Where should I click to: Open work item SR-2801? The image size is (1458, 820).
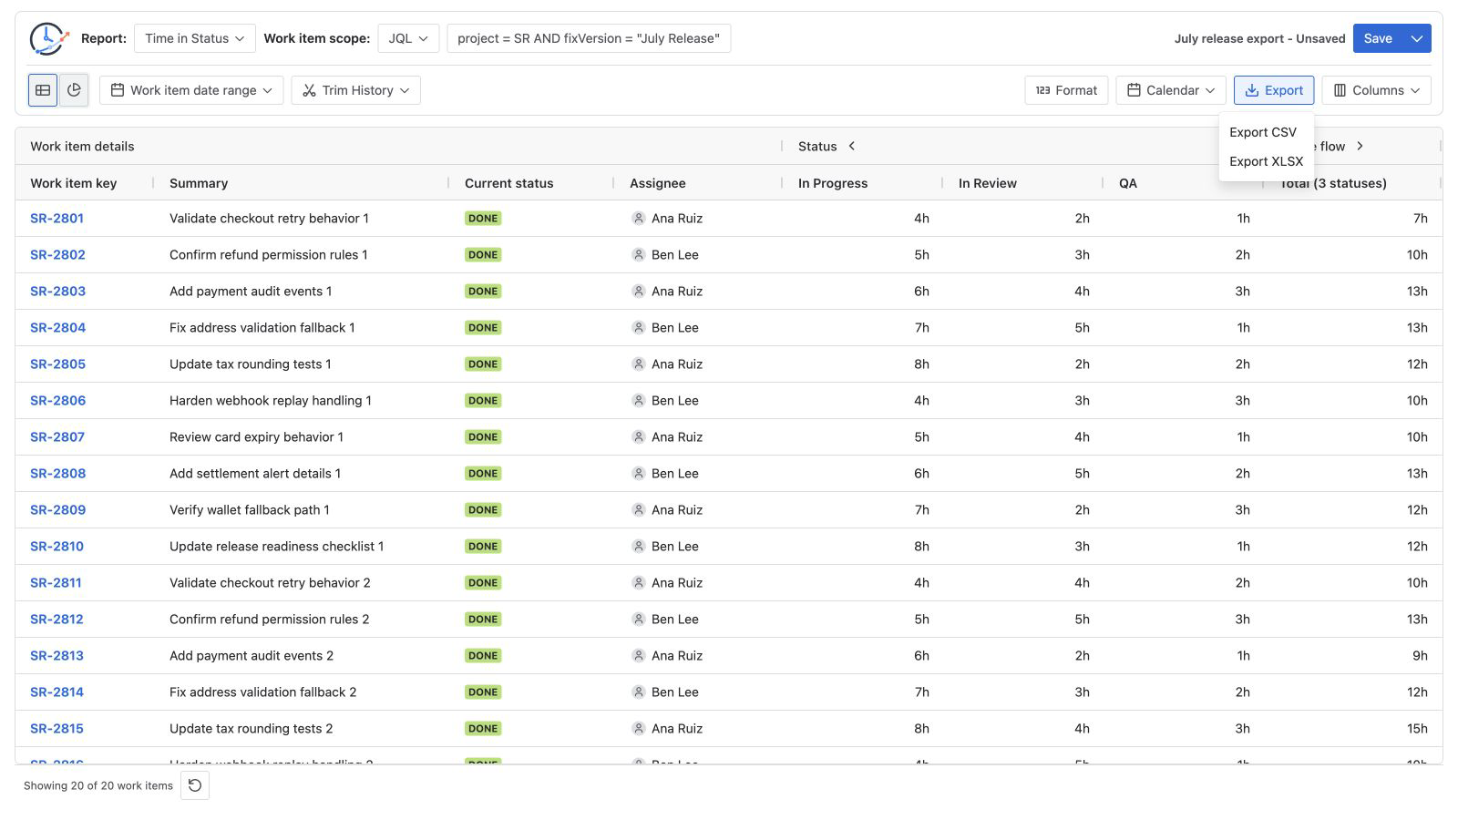pyautogui.click(x=56, y=219)
